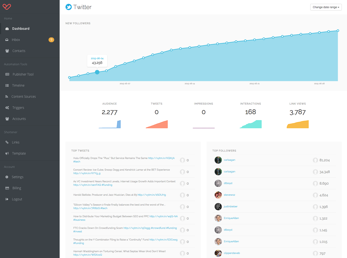Click the Triggers gears icon
347x258 pixels.
click(7, 108)
